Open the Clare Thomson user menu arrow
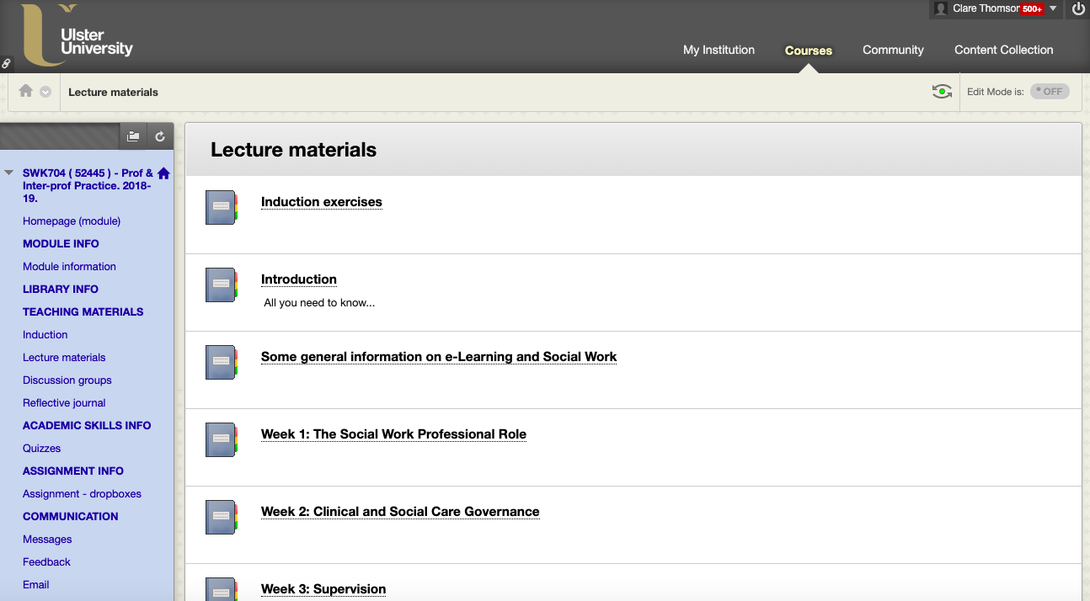1090x601 pixels. coord(1053,8)
